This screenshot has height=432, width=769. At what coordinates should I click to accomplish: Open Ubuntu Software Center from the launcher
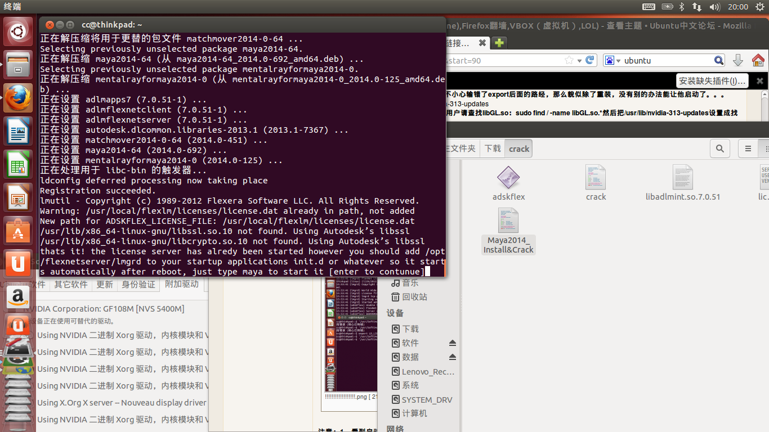[x=18, y=231]
